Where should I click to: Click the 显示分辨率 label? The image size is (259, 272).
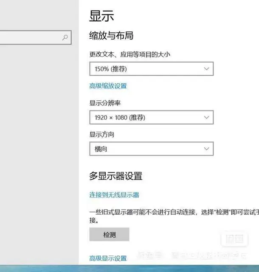click(105, 103)
